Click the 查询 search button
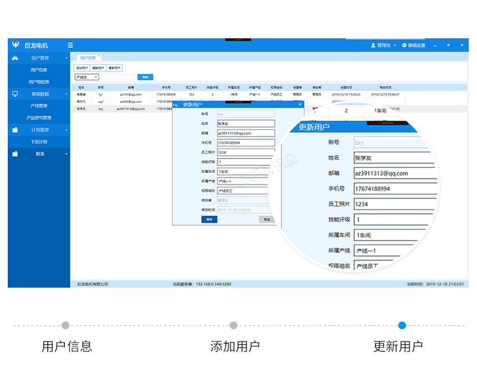The image size is (477, 388). point(144,76)
